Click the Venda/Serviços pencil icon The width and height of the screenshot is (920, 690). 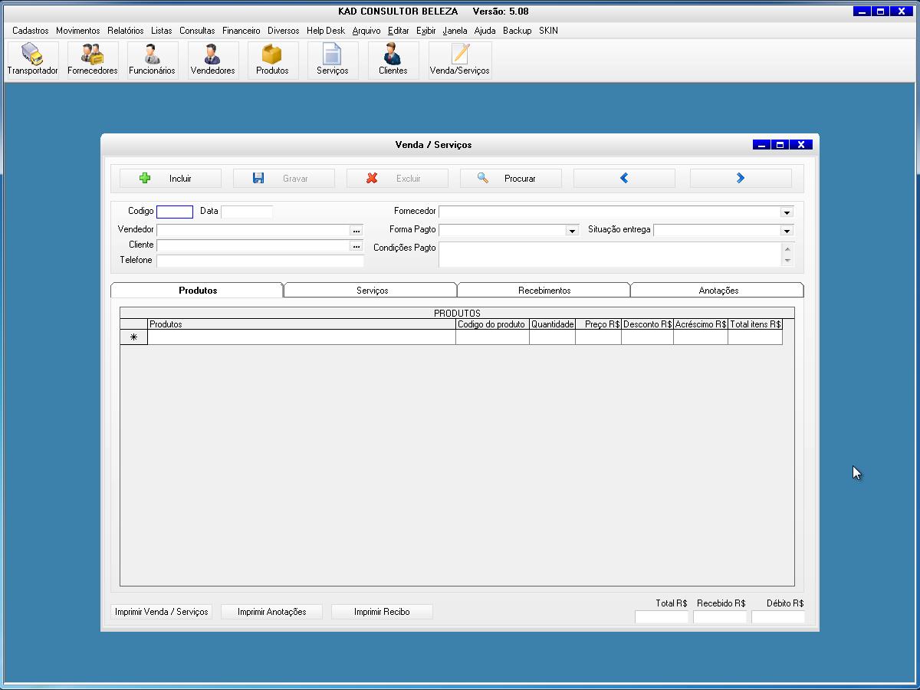click(x=459, y=60)
